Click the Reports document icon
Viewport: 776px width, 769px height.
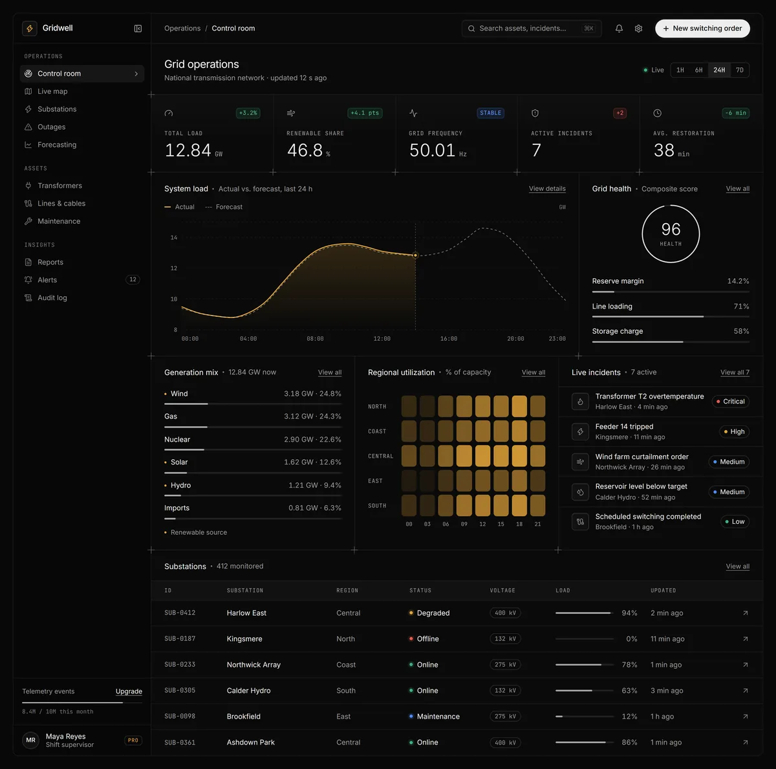point(28,262)
